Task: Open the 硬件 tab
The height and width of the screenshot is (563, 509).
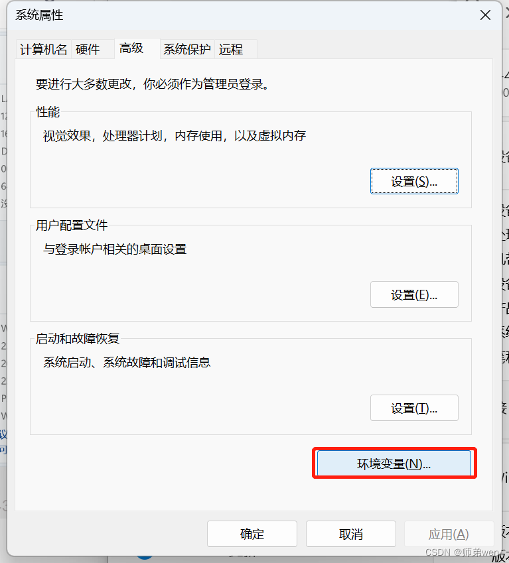Action: click(93, 49)
